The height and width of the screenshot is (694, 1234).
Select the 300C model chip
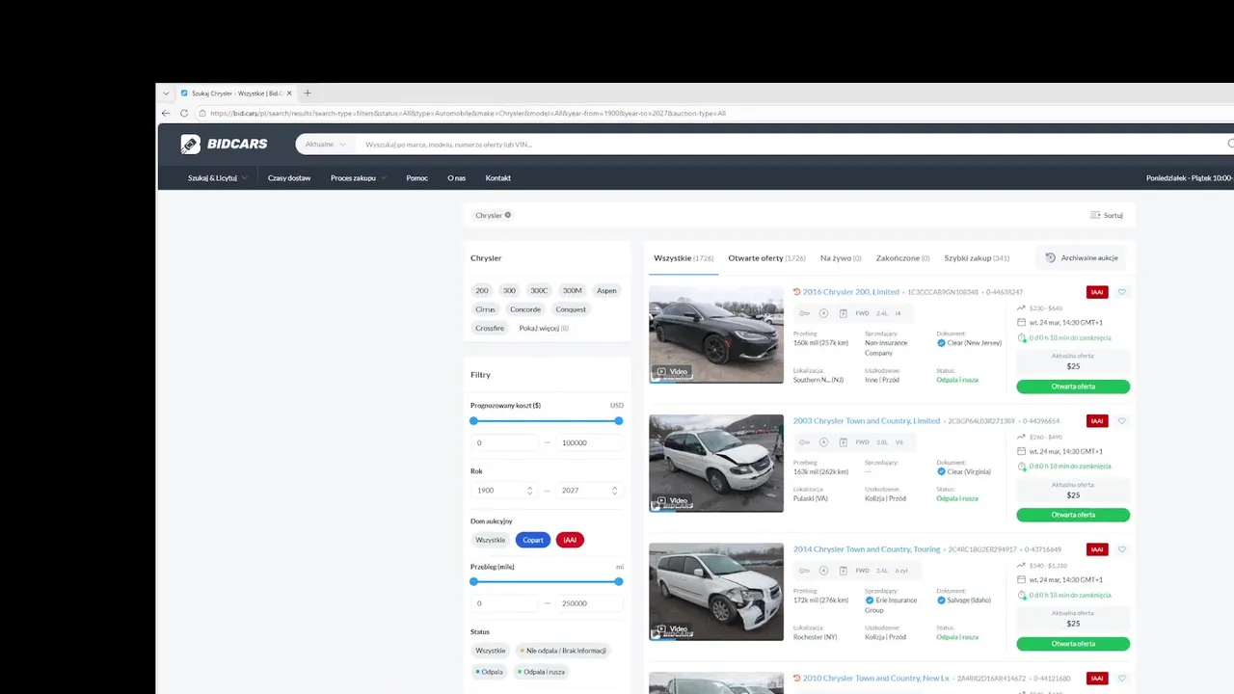coord(539,290)
